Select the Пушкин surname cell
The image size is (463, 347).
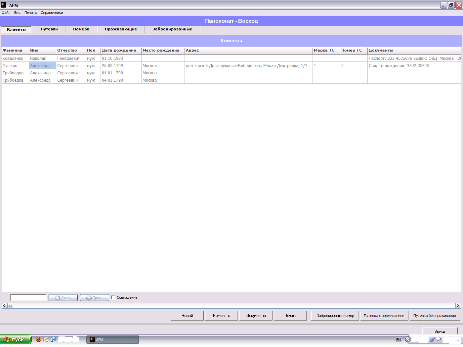click(15, 66)
